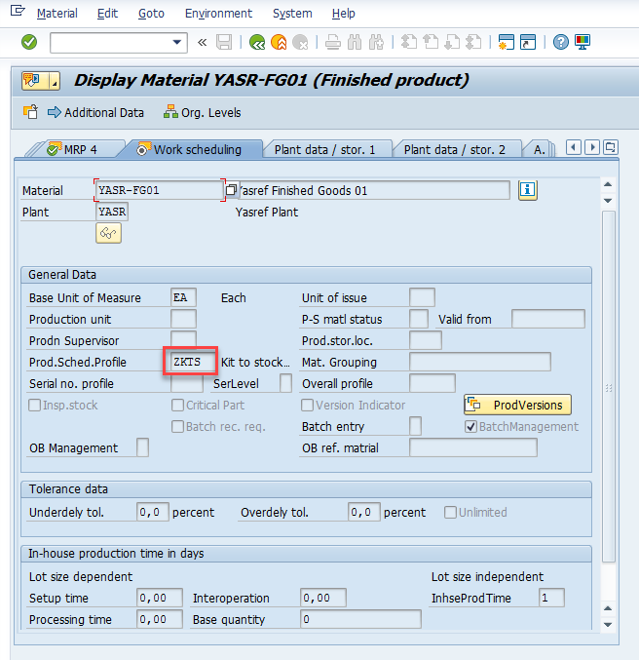Open the Environment menu
This screenshot has height=660, width=639.
pos(218,14)
